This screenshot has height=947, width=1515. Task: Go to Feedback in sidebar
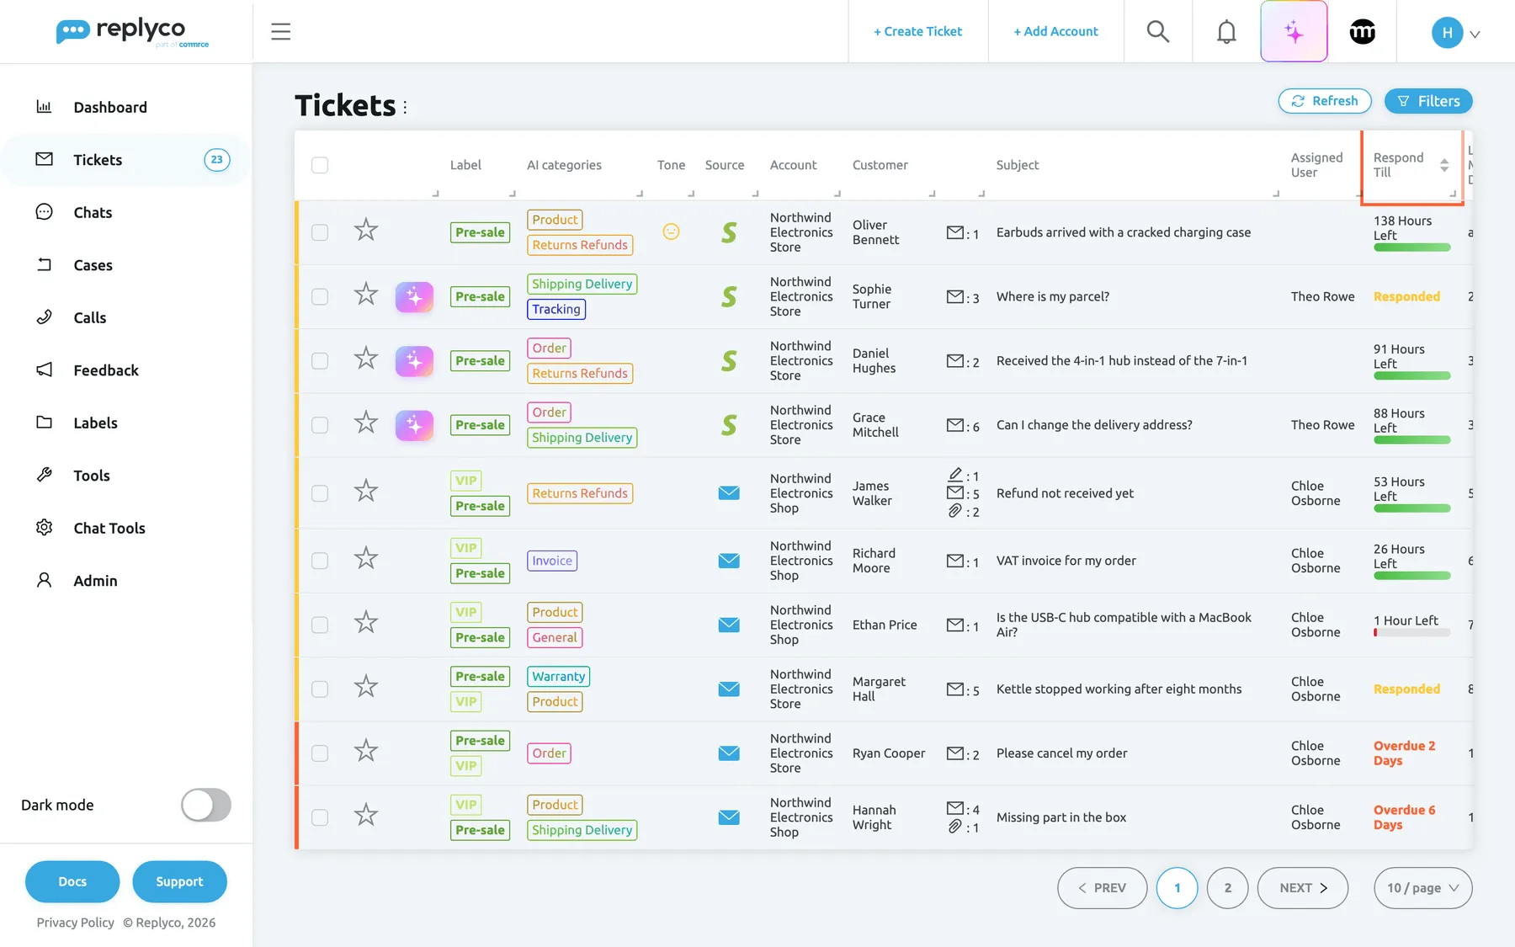pos(106,370)
